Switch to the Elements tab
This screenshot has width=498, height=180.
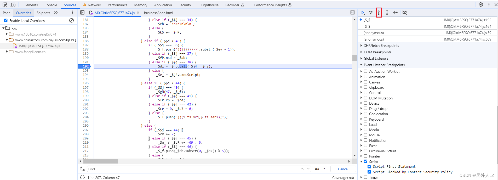[x=31, y=5]
